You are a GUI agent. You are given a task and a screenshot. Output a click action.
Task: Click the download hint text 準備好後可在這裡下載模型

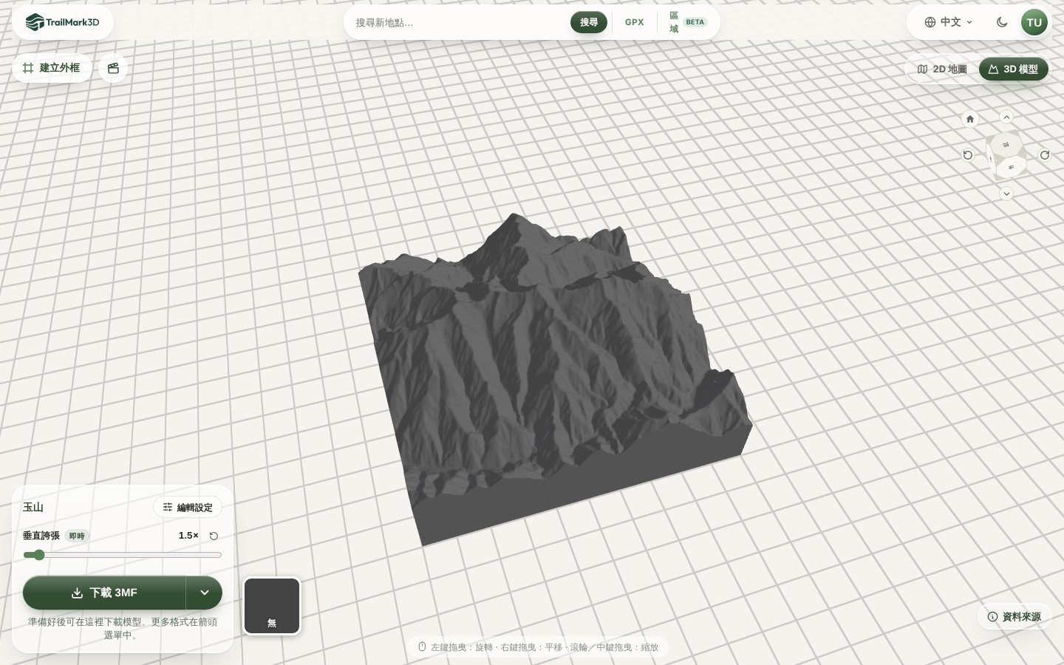[123, 629]
